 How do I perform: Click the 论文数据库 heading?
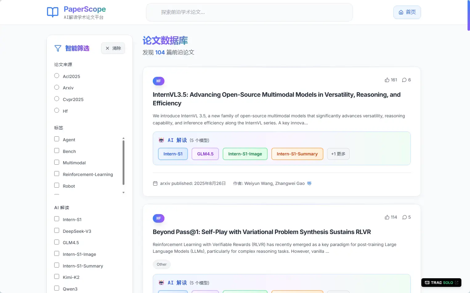point(165,41)
